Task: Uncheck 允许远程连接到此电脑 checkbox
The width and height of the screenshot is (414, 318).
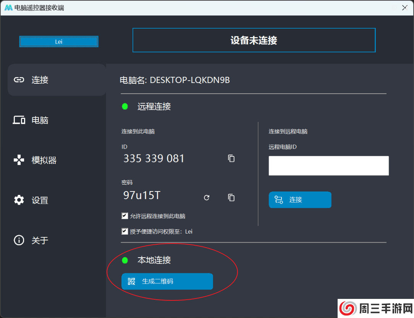Action: [125, 216]
